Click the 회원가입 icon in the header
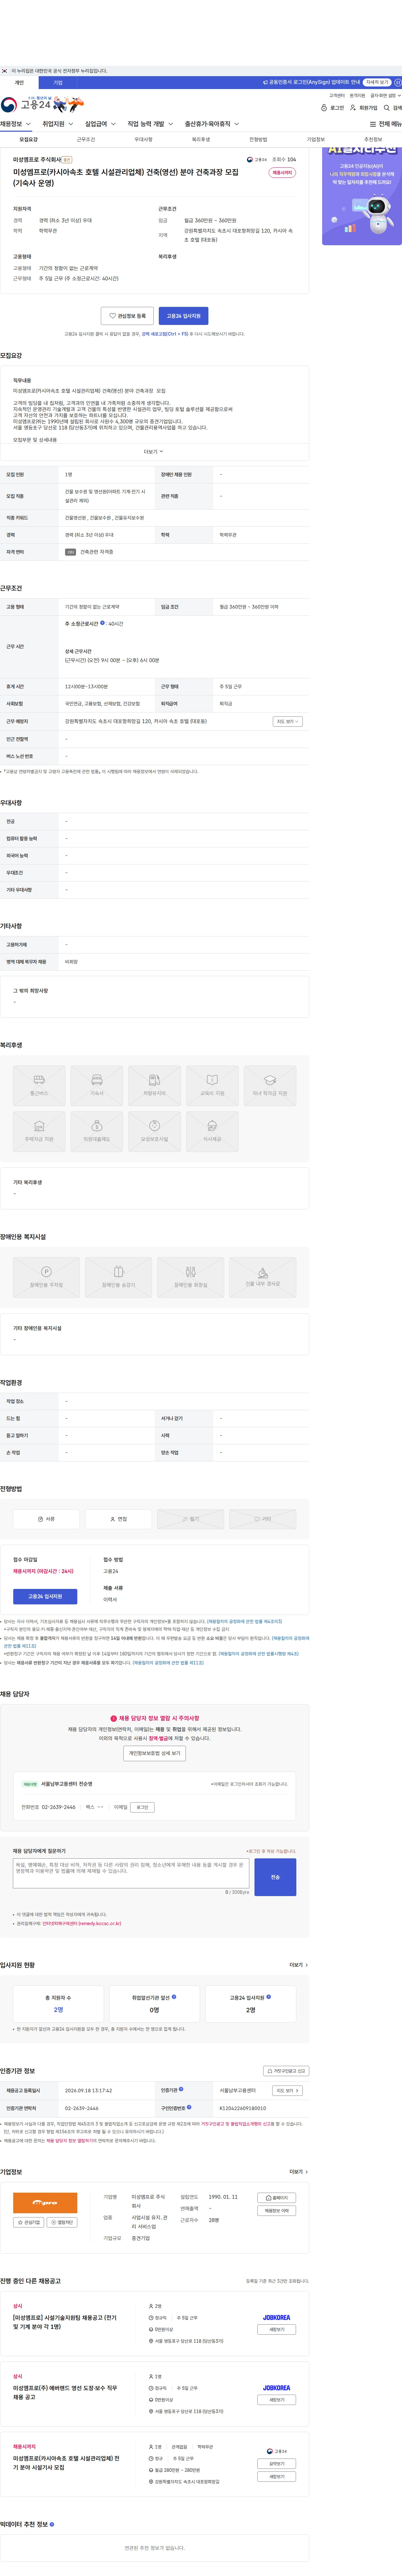Screen dimensions: 402x2576 (x=353, y=108)
